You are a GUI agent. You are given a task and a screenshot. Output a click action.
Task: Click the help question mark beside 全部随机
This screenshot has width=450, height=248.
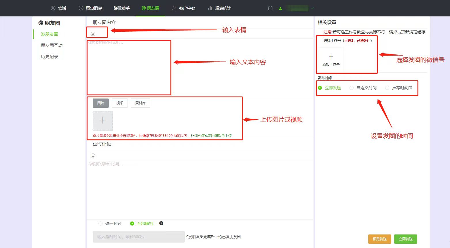click(x=161, y=223)
